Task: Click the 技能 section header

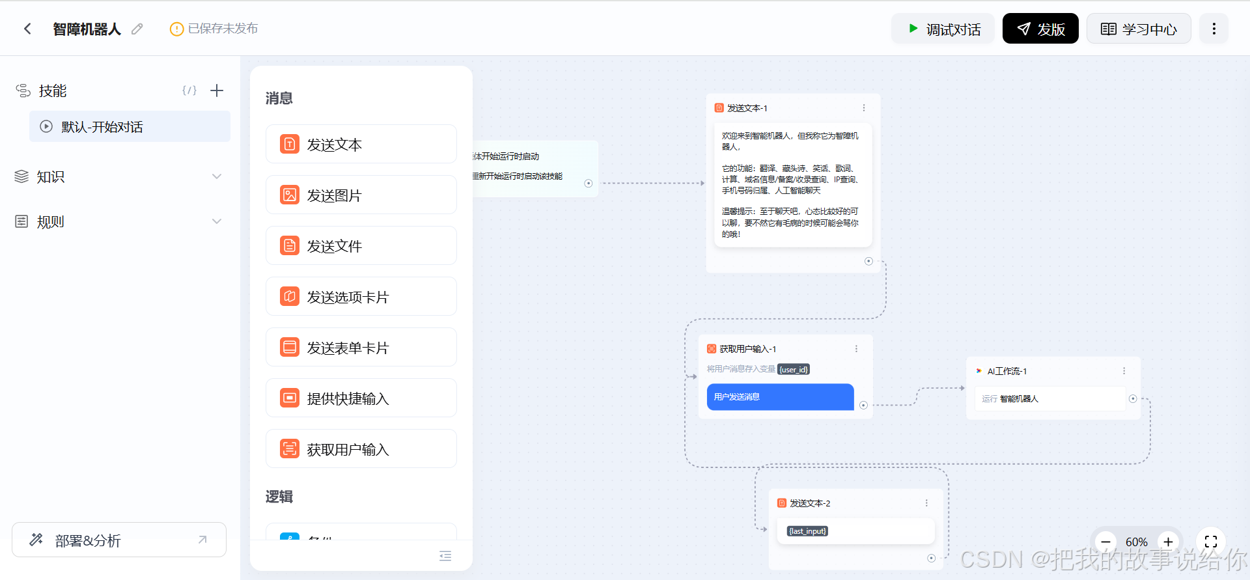Action: (52, 90)
